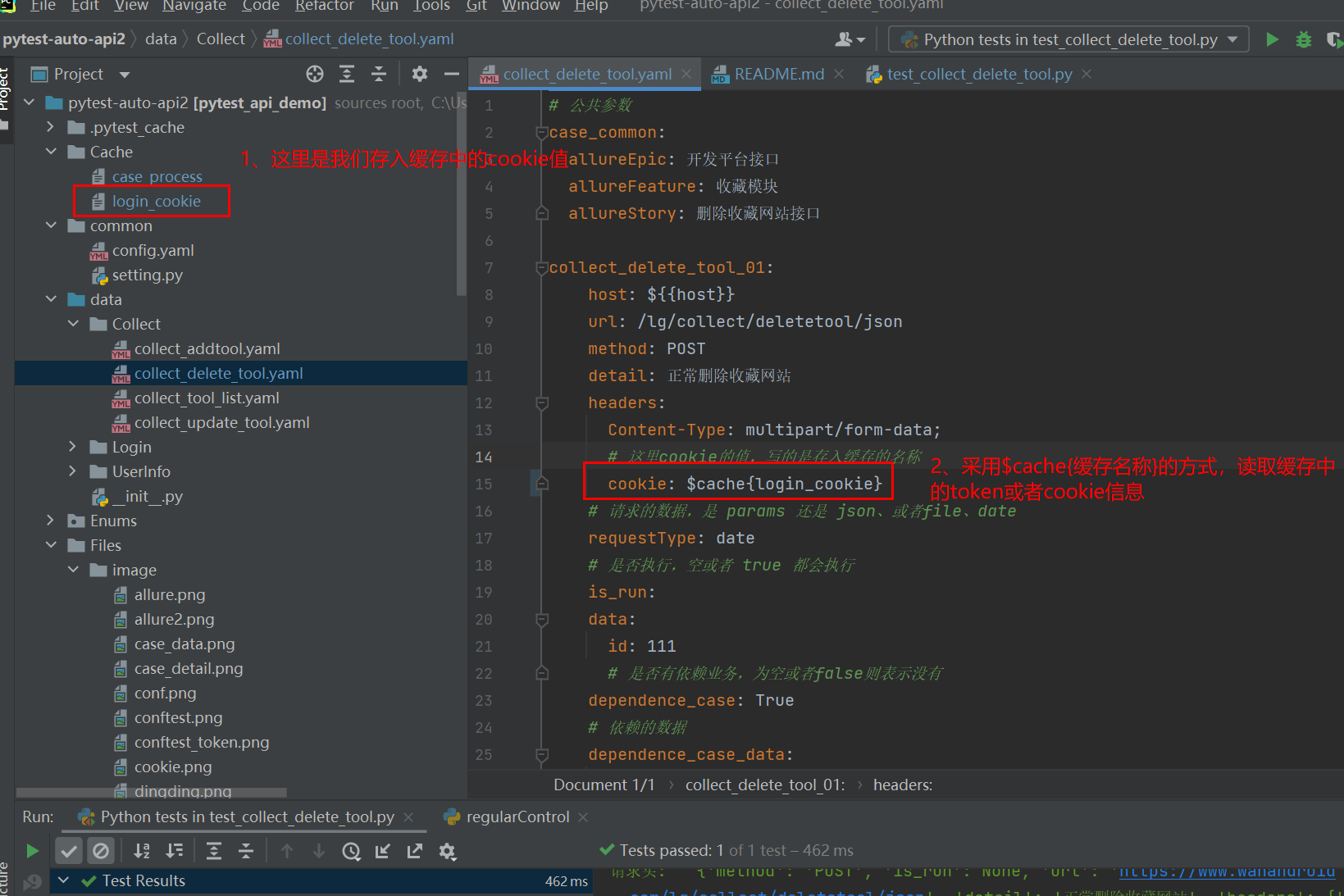Open collect_tool_list.yaml file
The height and width of the screenshot is (896, 1344).
pyautogui.click(x=207, y=398)
